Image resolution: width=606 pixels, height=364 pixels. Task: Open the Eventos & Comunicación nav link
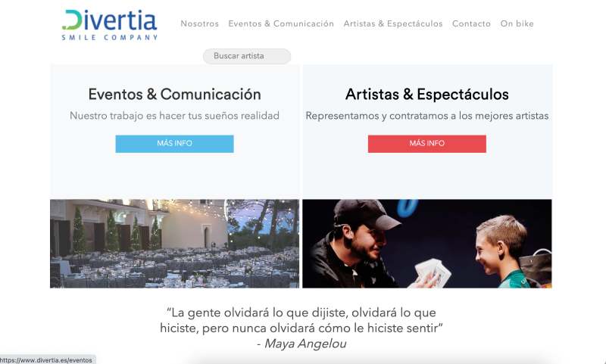281,23
